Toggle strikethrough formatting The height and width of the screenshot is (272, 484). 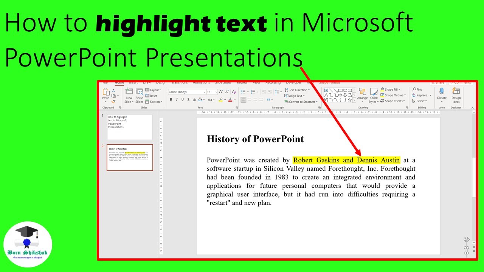point(194,100)
